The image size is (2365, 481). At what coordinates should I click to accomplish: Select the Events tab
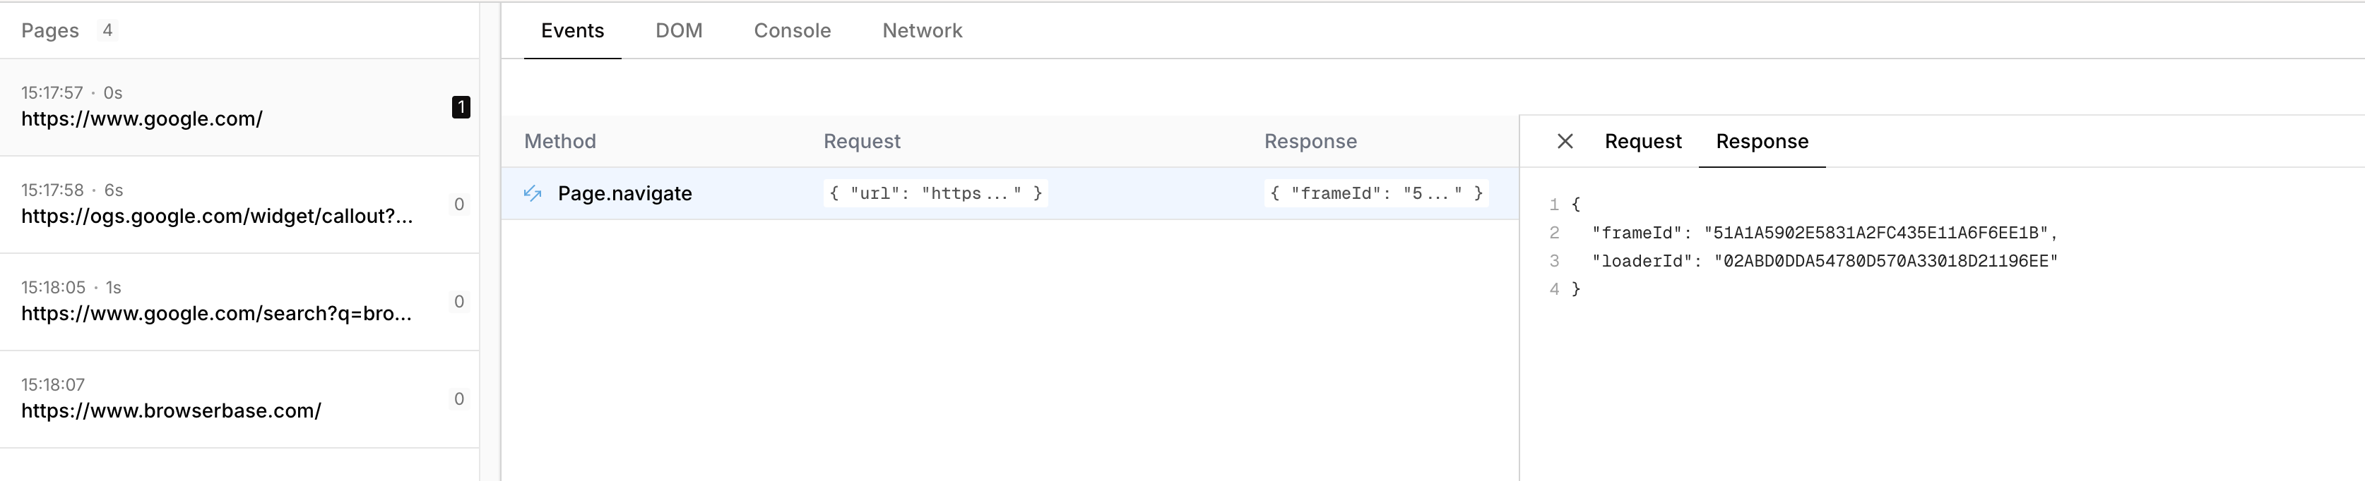tap(572, 30)
